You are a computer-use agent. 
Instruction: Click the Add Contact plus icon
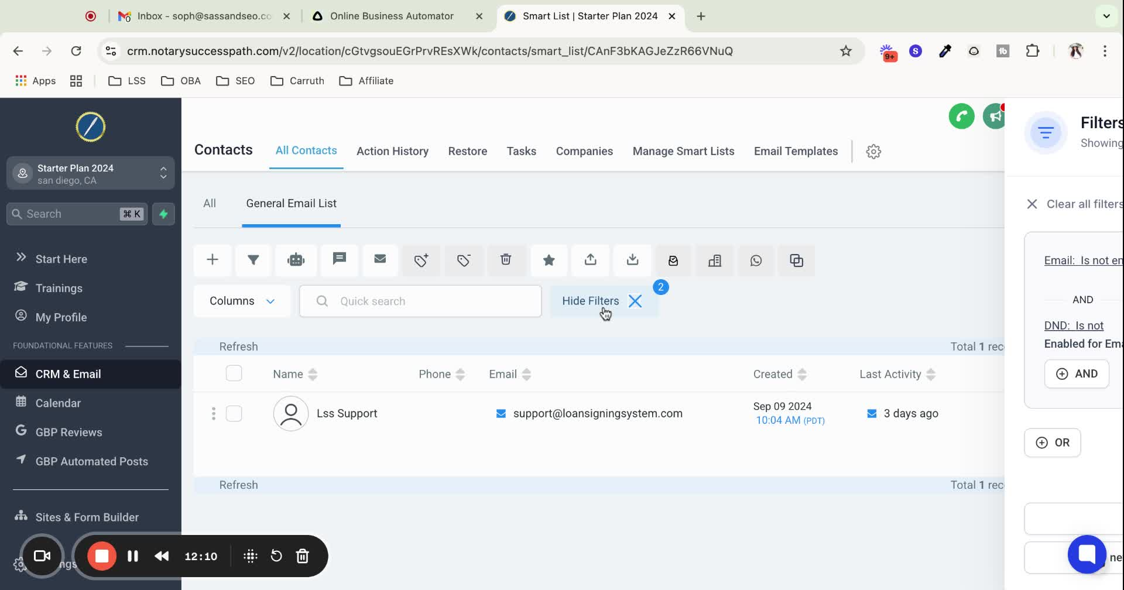(x=213, y=260)
